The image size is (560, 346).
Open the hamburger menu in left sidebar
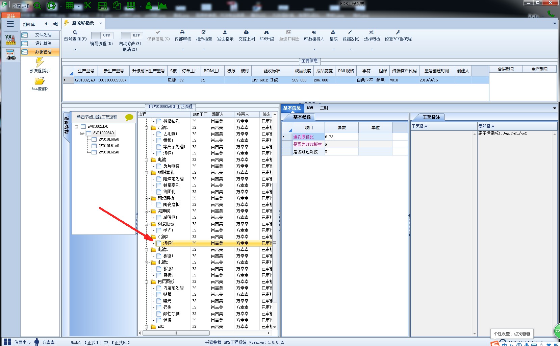(10, 24)
